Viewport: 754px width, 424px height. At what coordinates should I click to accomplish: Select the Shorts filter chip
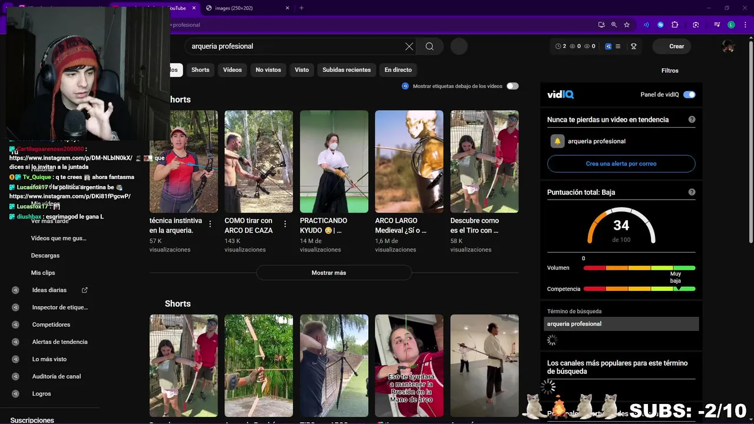200,70
